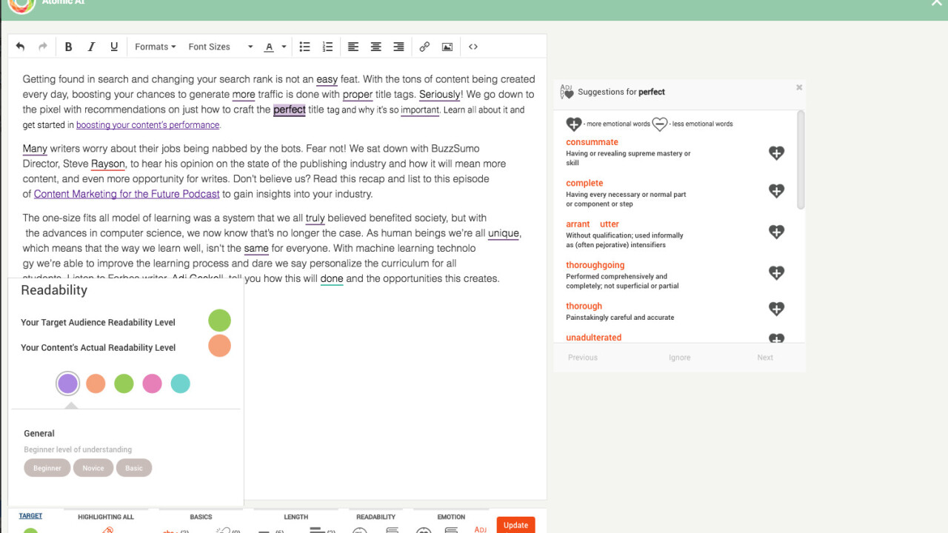
Task: Center align the text
Action: (375, 47)
